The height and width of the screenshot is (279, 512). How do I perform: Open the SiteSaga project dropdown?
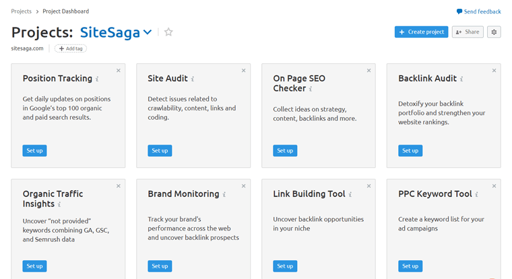[116, 32]
